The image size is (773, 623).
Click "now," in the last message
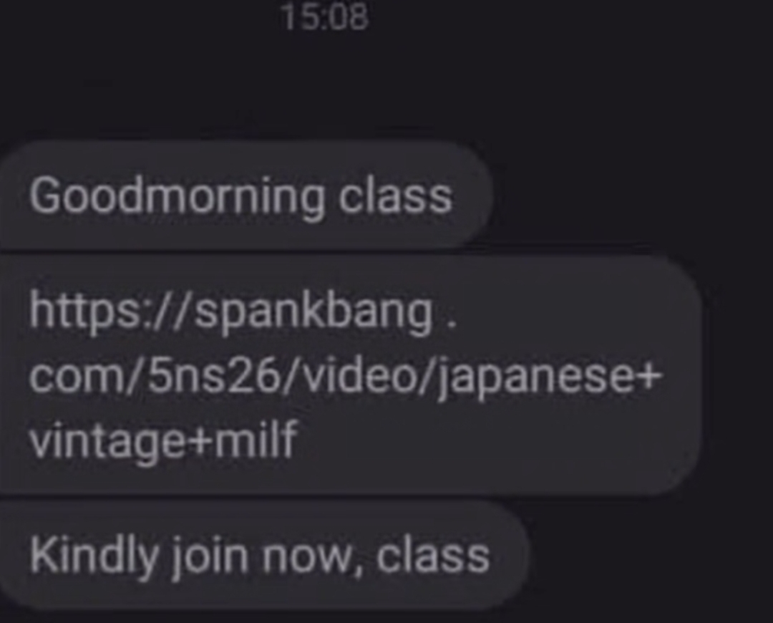(313, 557)
